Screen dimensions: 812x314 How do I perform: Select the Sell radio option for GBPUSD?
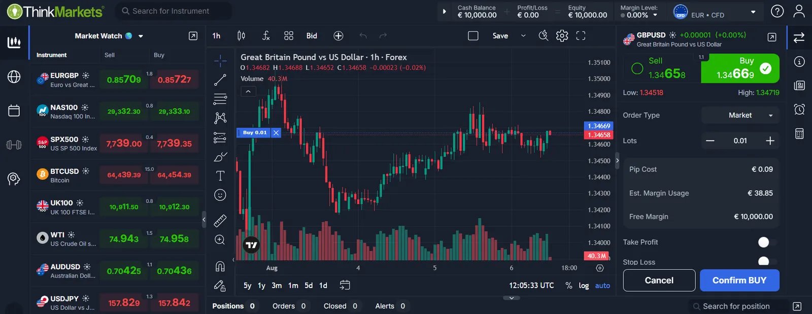click(x=637, y=68)
